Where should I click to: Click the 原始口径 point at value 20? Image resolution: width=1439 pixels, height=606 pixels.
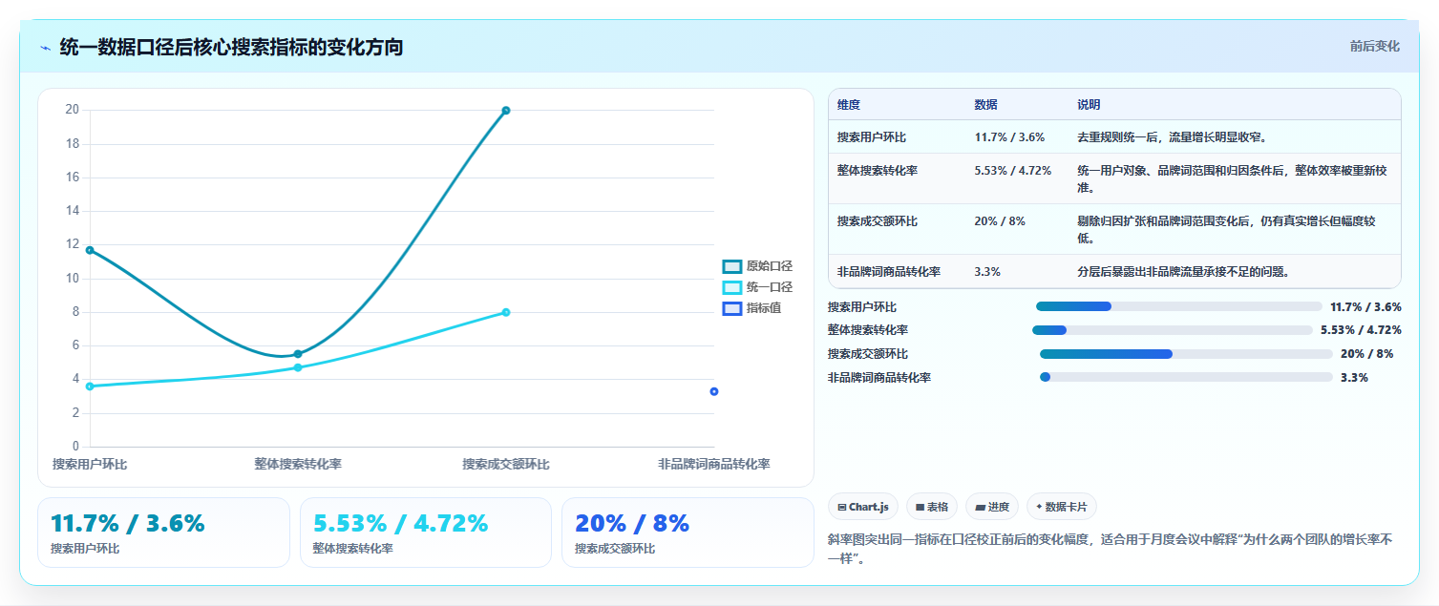pos(506,111)
